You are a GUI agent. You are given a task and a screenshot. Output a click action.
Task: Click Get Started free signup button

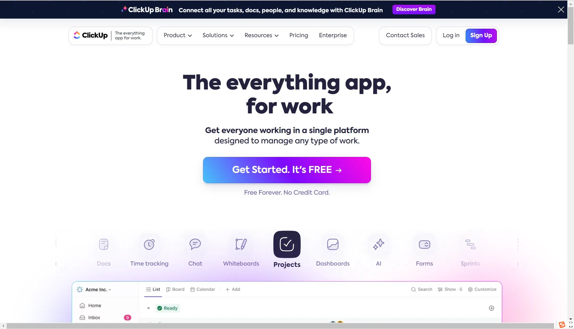[x=287, y=170]
